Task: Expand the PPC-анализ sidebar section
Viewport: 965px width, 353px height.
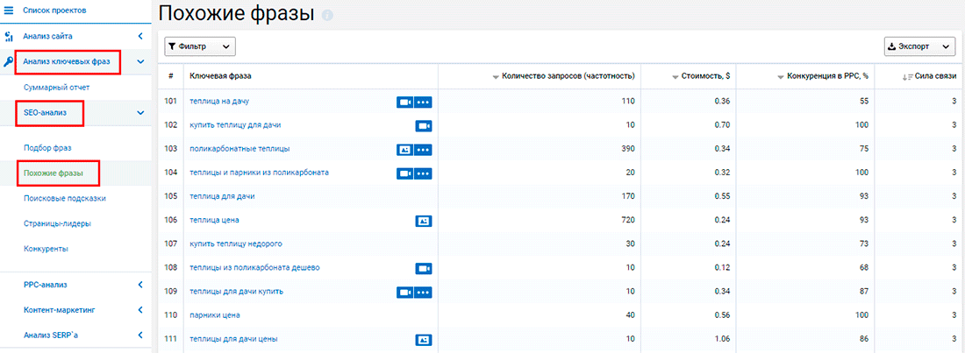Action: coord(140,285)
